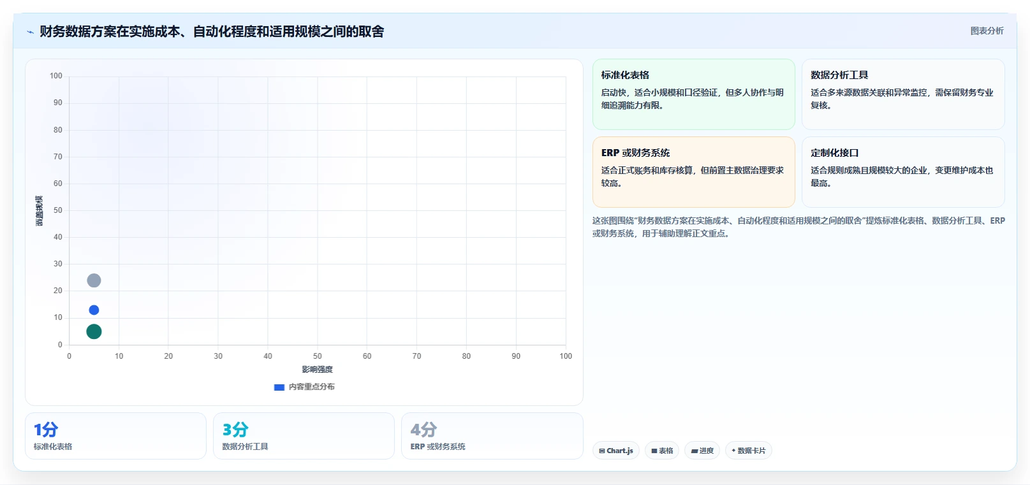Viewport: 1030px width, 485px height.
Task: Open the 数据分析工具 info card
Action: coord(903,94)
